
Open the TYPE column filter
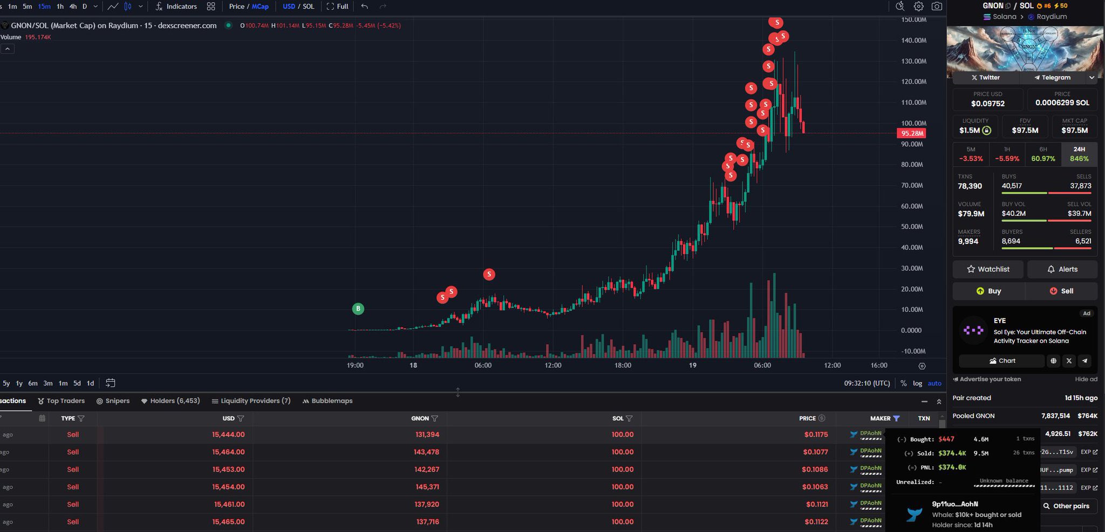[x=81, y=418]
